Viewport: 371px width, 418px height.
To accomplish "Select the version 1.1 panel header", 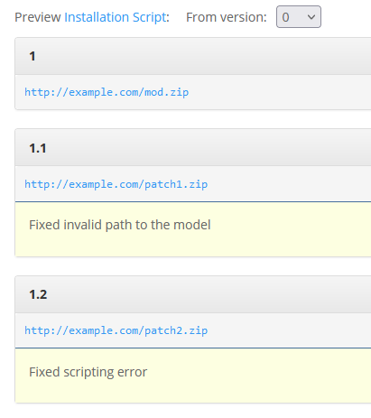I will tap(193, 148).
